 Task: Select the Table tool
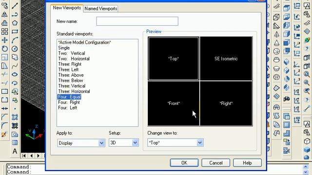(x=15, y=142)
